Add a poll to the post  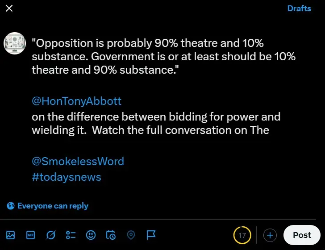tap(71, 235)
